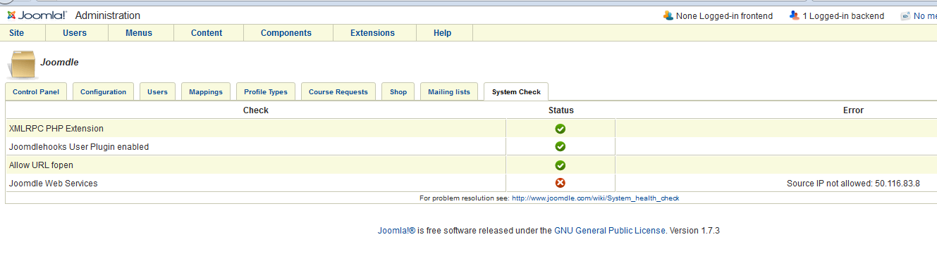
Task: Click the 1 Logged-in backend text
Action: (x=843, y=15)
